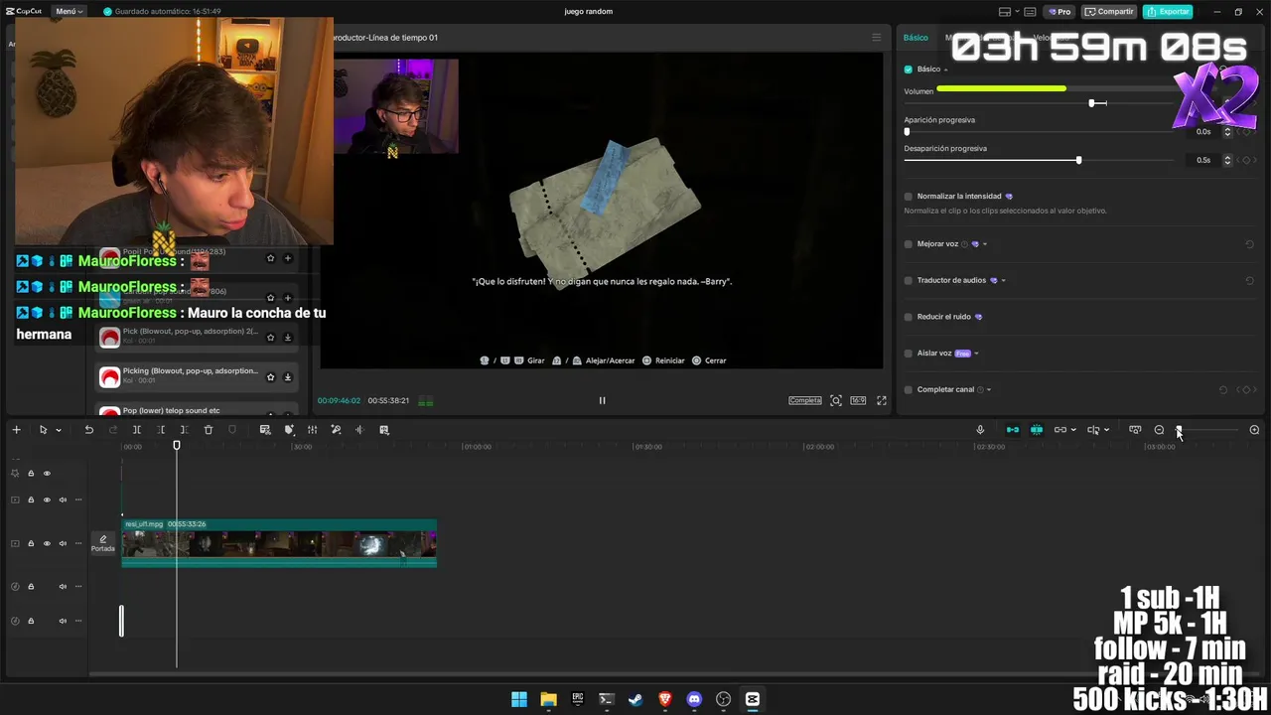
Task: Click the Pro badge button
Action: tap(1059, 12)
